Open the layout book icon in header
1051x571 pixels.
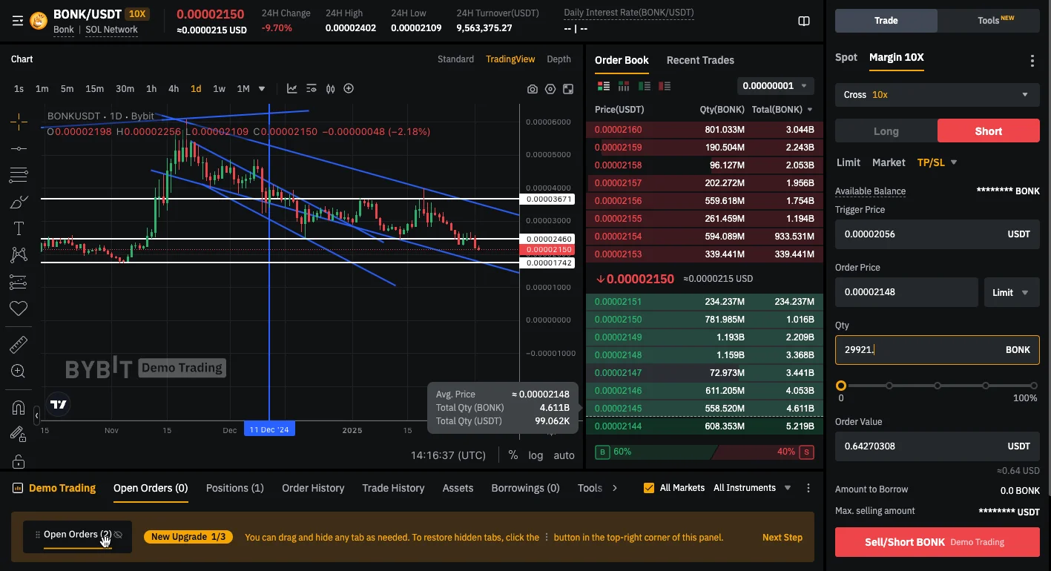[804, 22]
